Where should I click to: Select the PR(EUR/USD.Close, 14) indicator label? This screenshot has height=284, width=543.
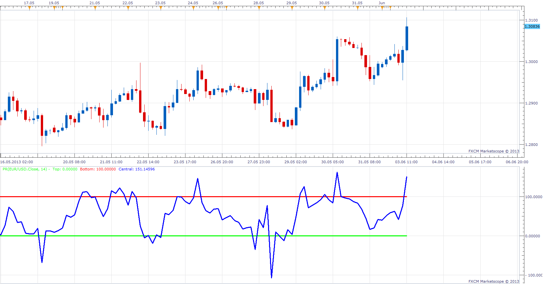tap(25, 169)
